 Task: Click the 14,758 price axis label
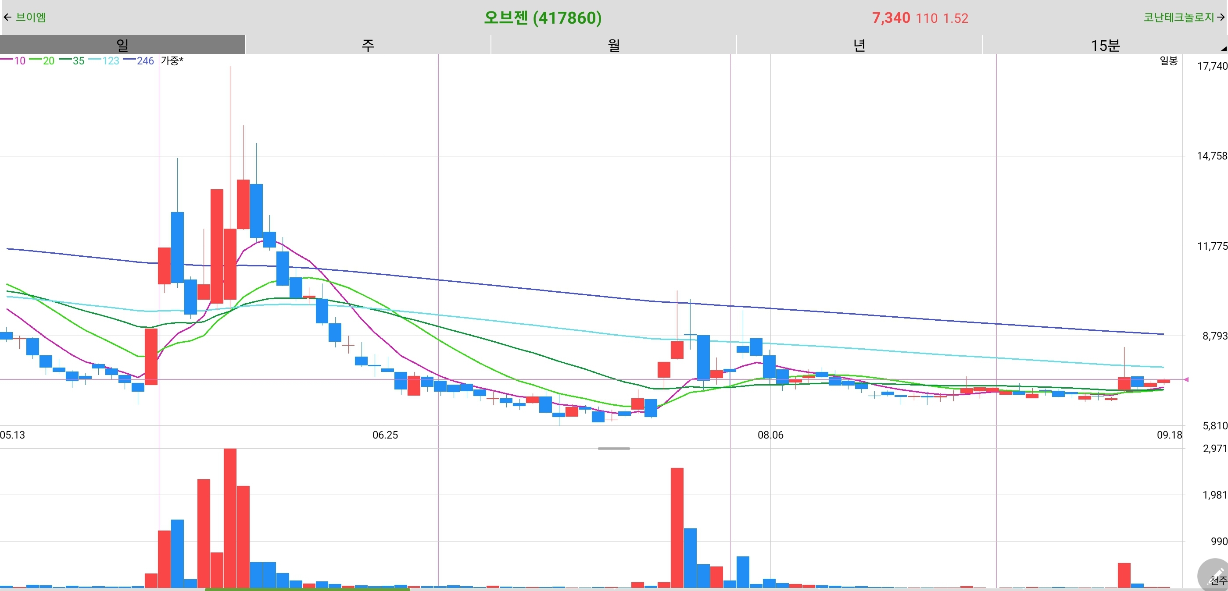[1212, 156]
